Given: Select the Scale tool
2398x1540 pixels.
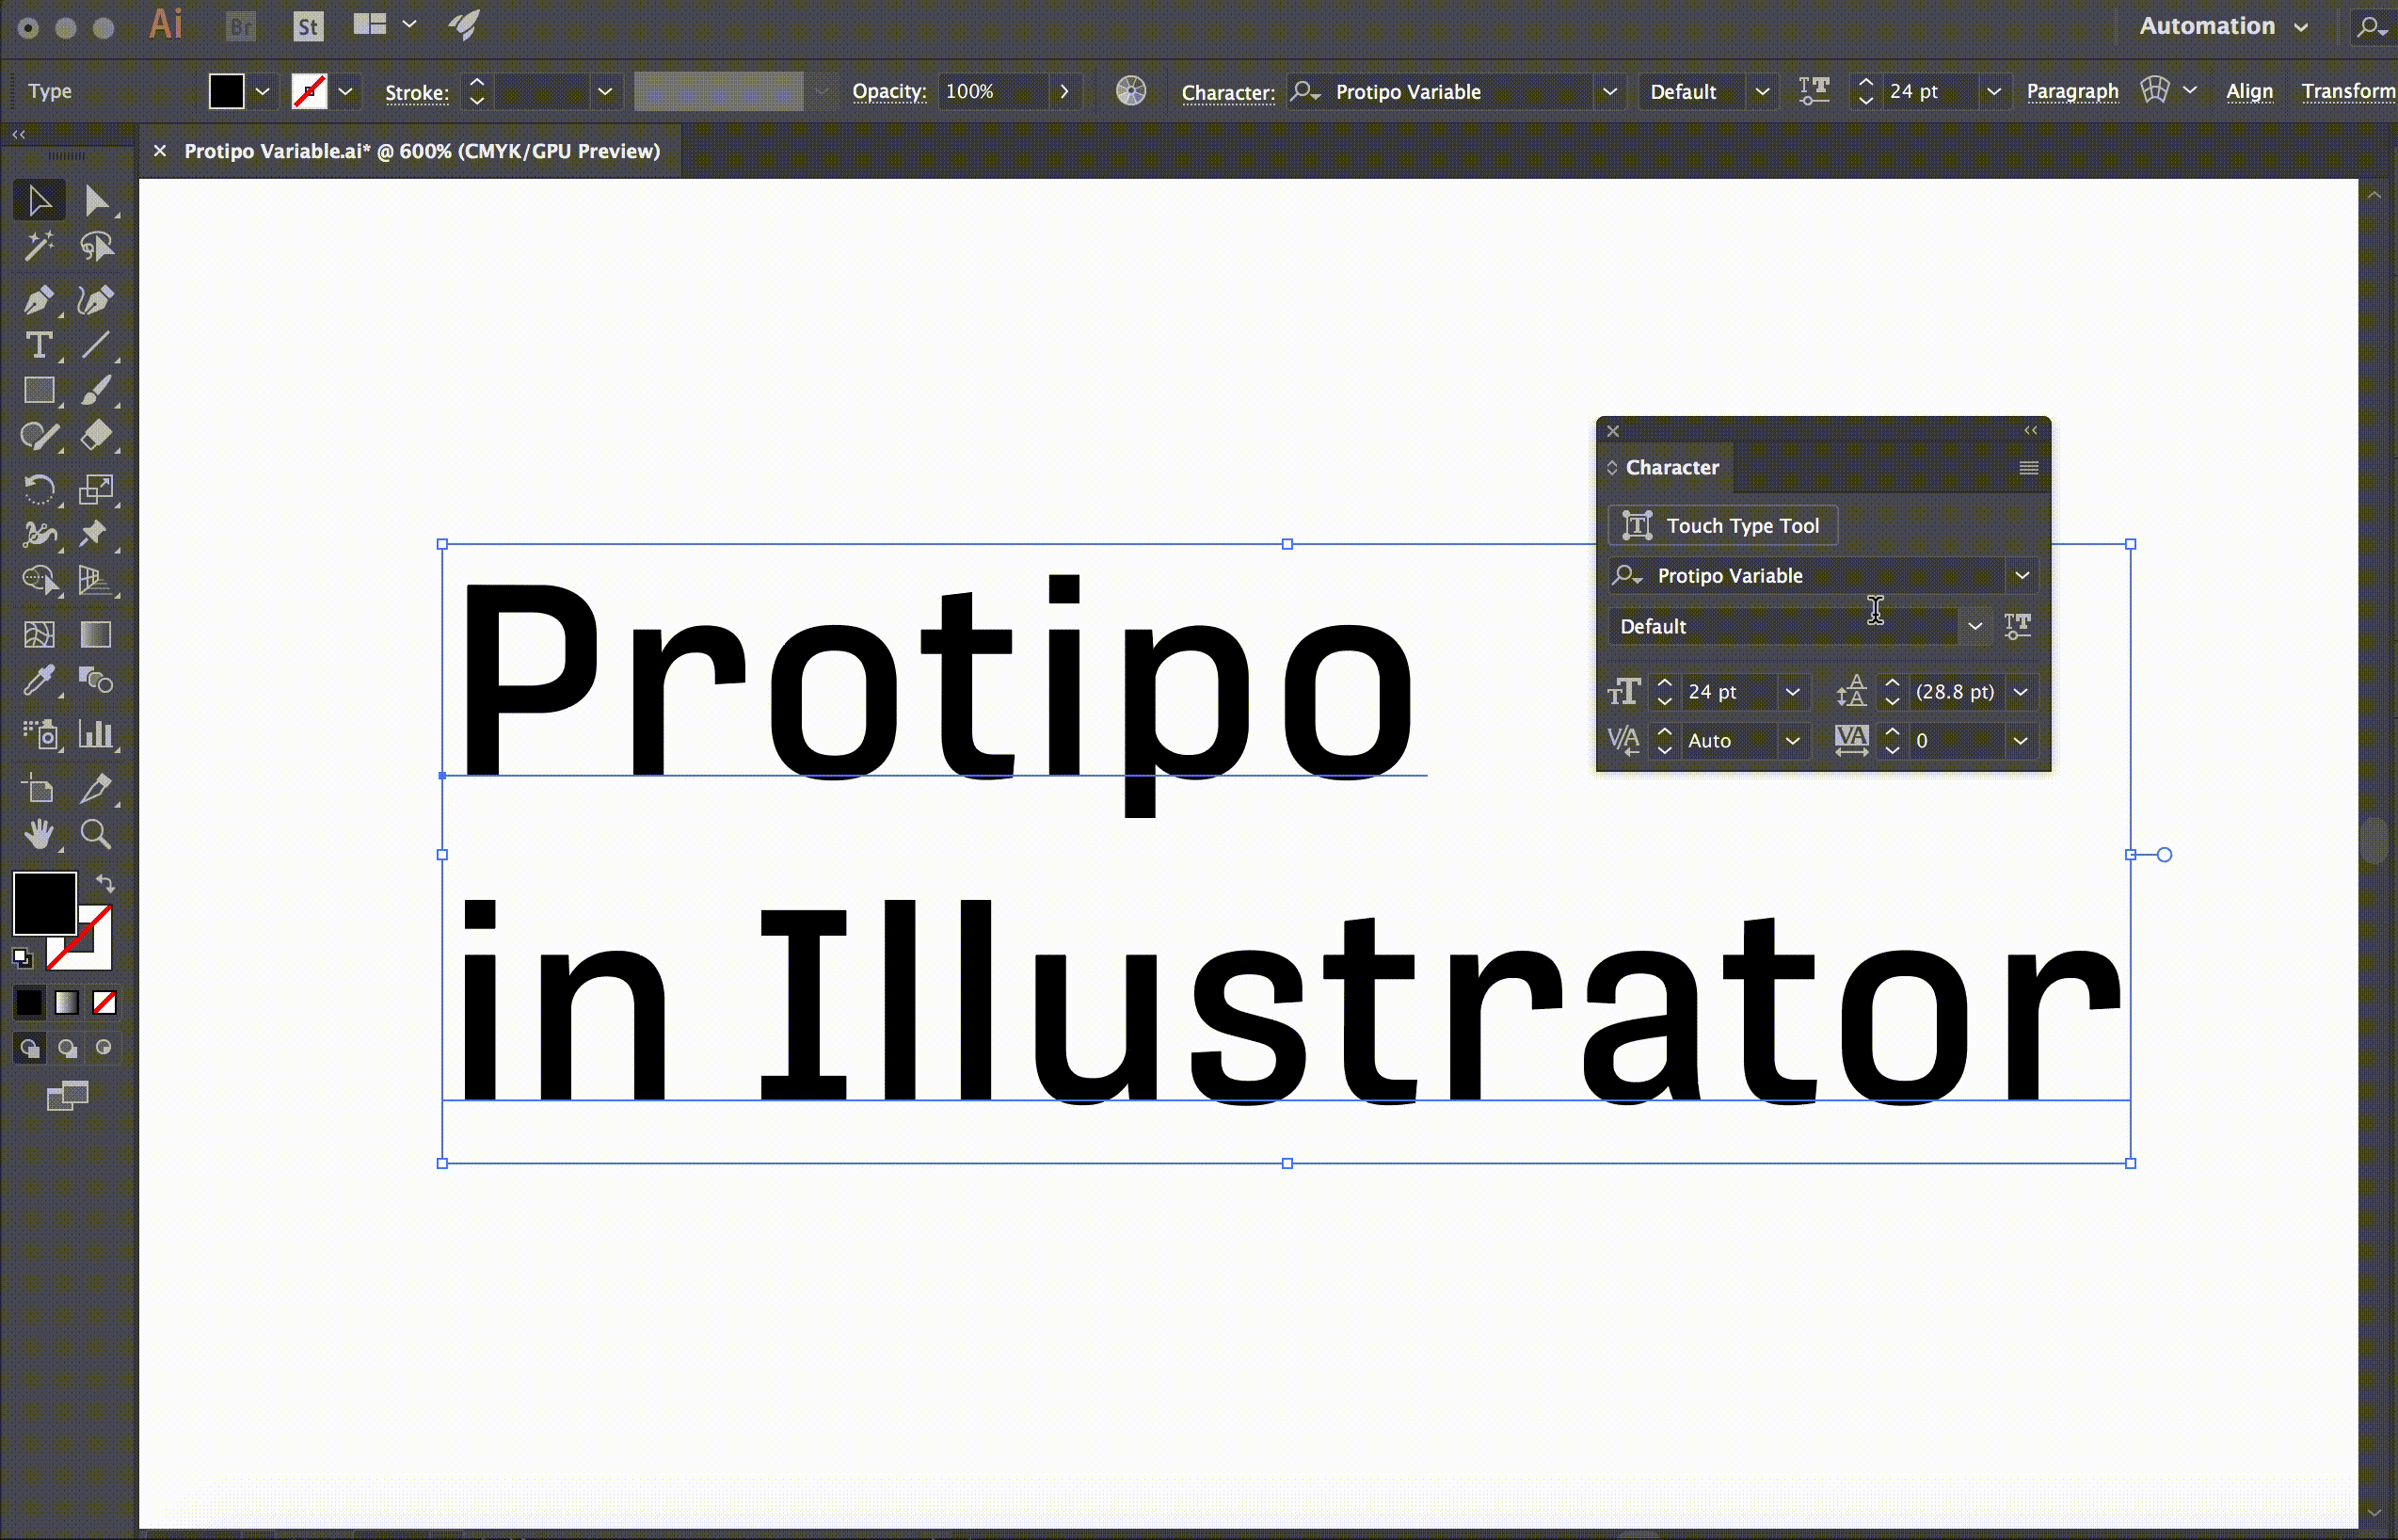Looking at the screenshot, I should tap(96, 489).
